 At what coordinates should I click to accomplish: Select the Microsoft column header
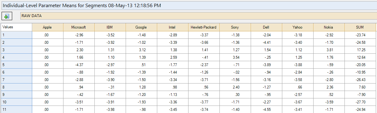click(x=78, y=27)
